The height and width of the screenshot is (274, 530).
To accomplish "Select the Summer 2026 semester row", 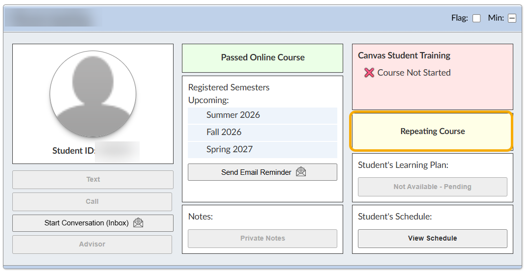I will (263, 115).
